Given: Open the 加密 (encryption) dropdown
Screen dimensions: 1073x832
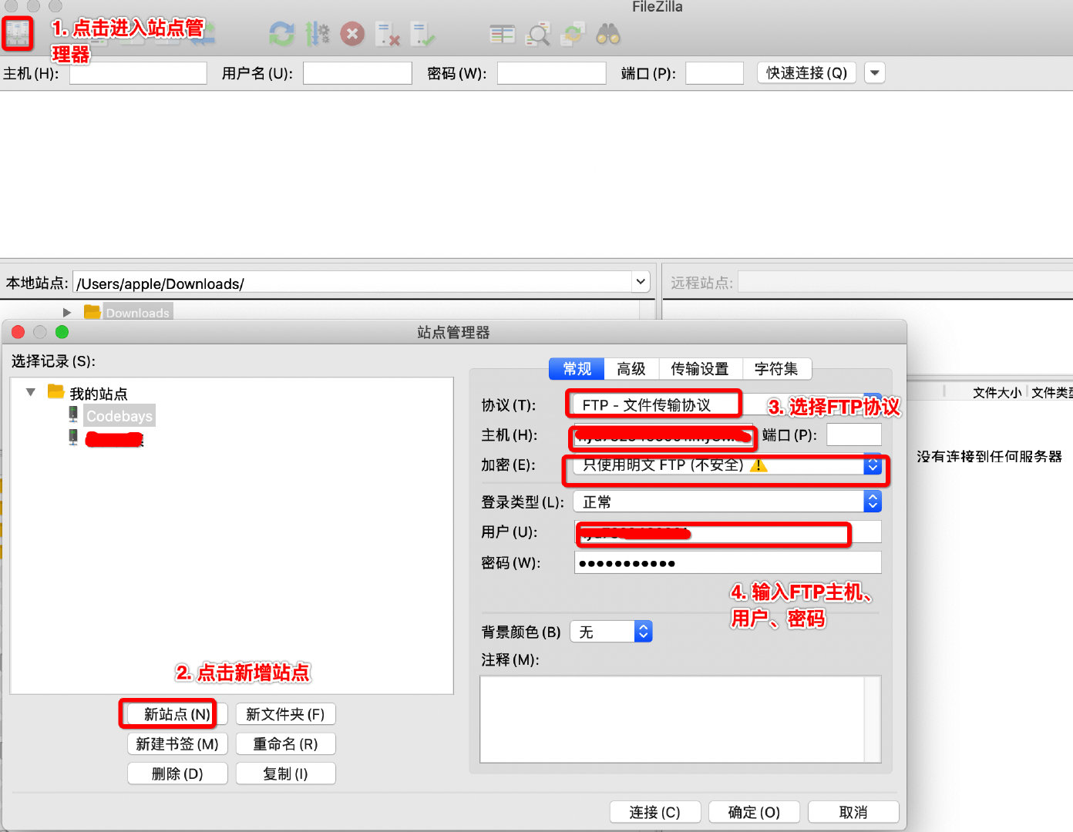Looking at the screenshot, I should pyautogui.click(x=872, y=465).
